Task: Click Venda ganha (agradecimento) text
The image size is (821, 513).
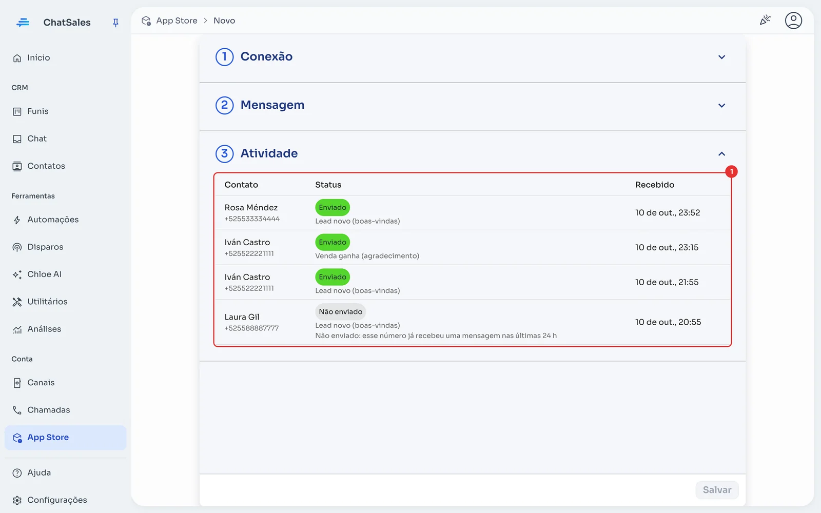Action: point(367,256)
